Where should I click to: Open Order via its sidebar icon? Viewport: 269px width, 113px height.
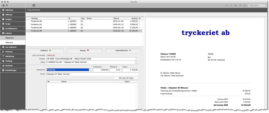click(3, 24)
